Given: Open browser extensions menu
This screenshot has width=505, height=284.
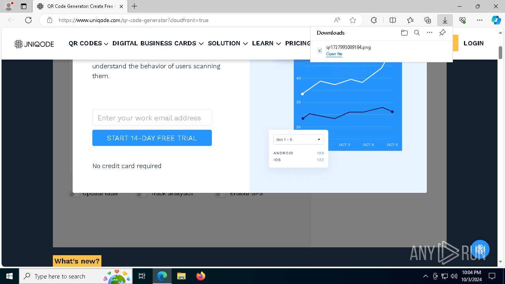Looking at the screenshot, I should click(374, 20).
